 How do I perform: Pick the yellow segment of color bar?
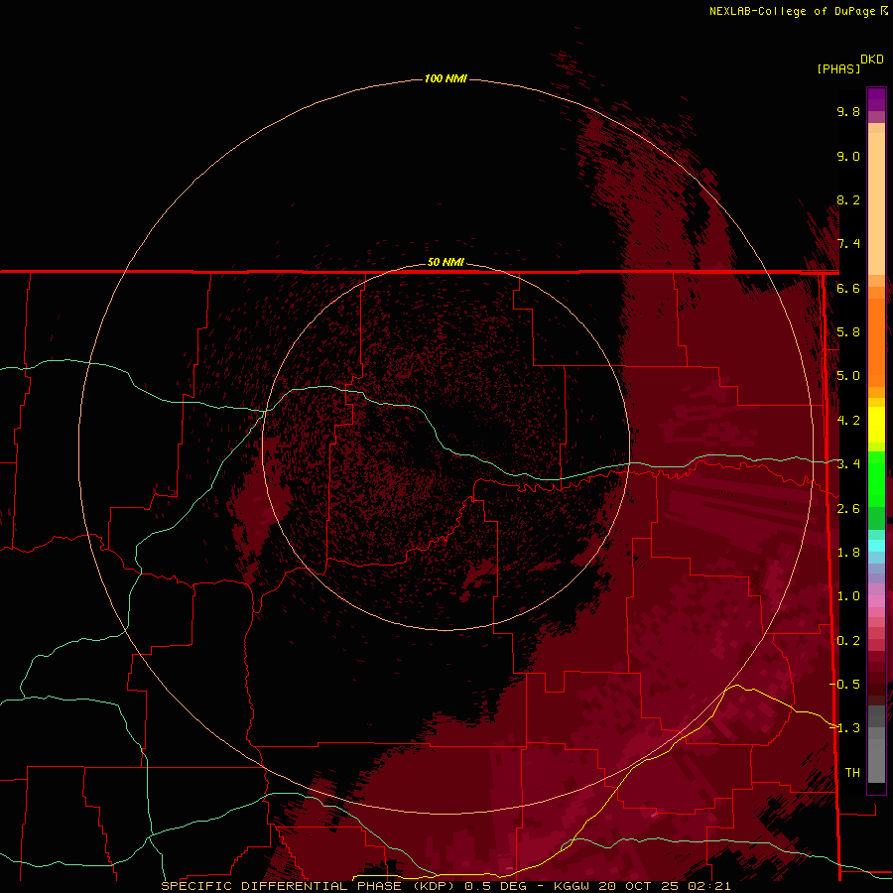(x=876, y=425)
